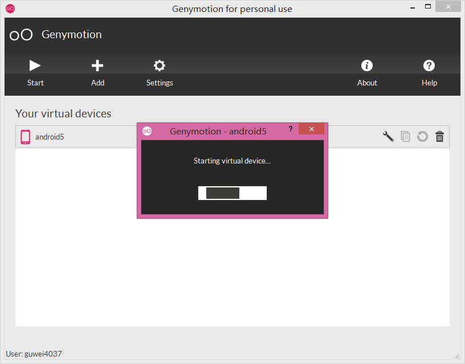Click the factory reset icon for android5
The image size is (465, 364).
click(x=422, y=137)
